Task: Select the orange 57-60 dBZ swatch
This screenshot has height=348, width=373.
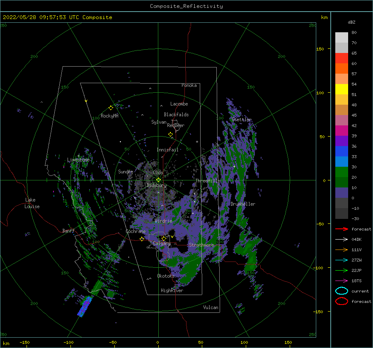Action: [x=342, y=69]
